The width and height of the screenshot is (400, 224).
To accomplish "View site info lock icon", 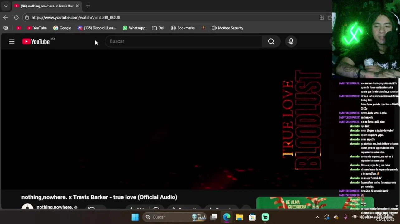I will pyautogui.click(x=27, y=17).
